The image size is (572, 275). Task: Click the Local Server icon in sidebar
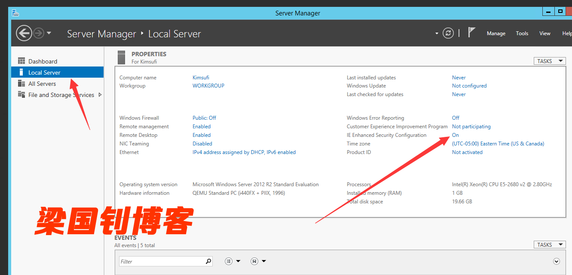(x=21, y=73)
